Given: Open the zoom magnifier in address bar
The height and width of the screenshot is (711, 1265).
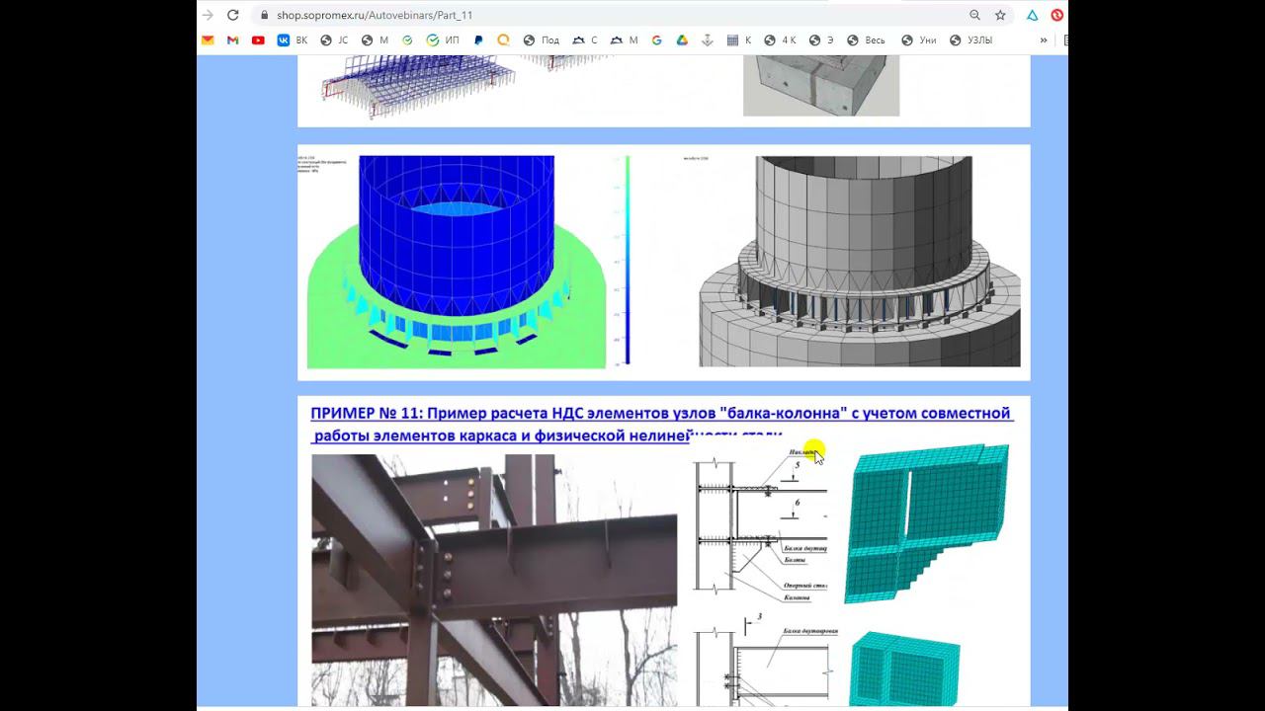Looking at the screenshot, I should pyautogui.click(x=975, y=15).
